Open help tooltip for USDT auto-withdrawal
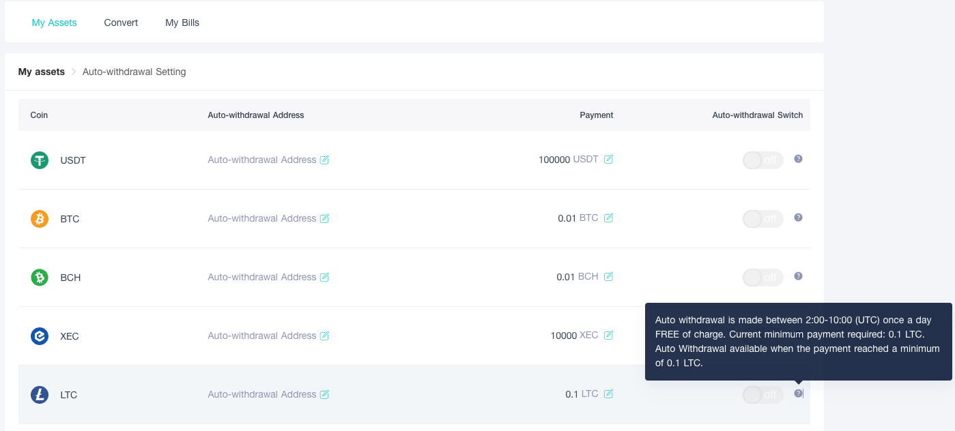The width and height of the screenshot is (955, 431). (x=798, y=159)
